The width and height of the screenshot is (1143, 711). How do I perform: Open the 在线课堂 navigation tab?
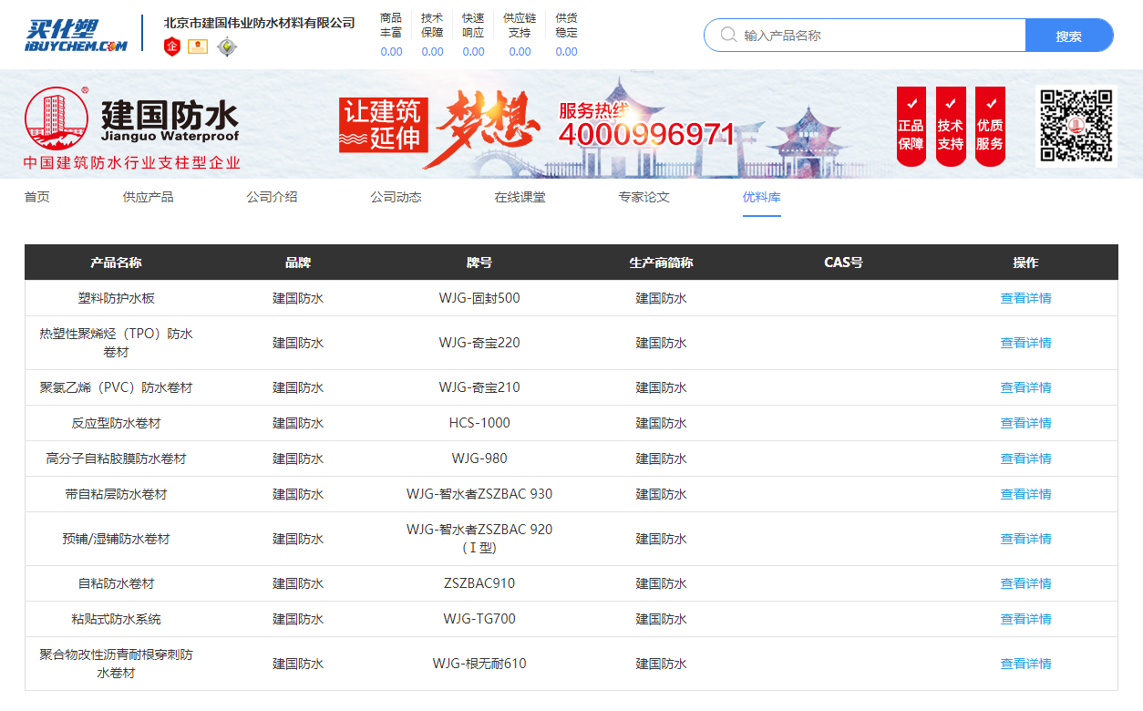tap(520, 197)
